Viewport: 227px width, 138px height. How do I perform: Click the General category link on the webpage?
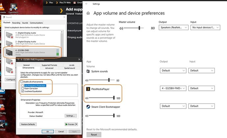point(70,14)
